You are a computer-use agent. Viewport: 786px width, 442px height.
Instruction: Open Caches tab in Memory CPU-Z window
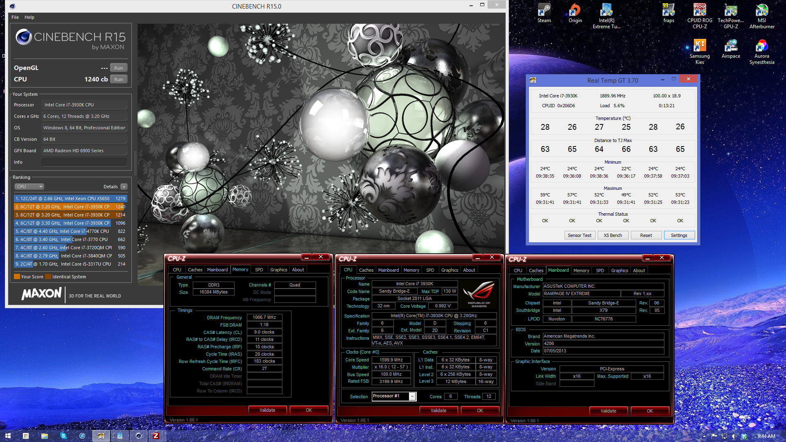click(195, 270)
